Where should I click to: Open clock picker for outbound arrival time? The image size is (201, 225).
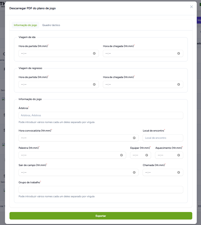(179, 53)
